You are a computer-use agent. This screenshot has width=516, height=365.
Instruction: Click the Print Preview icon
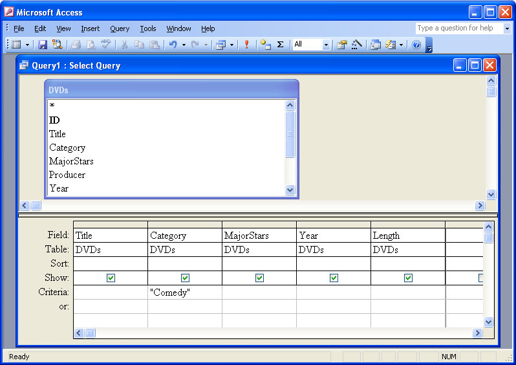[91, 45]
